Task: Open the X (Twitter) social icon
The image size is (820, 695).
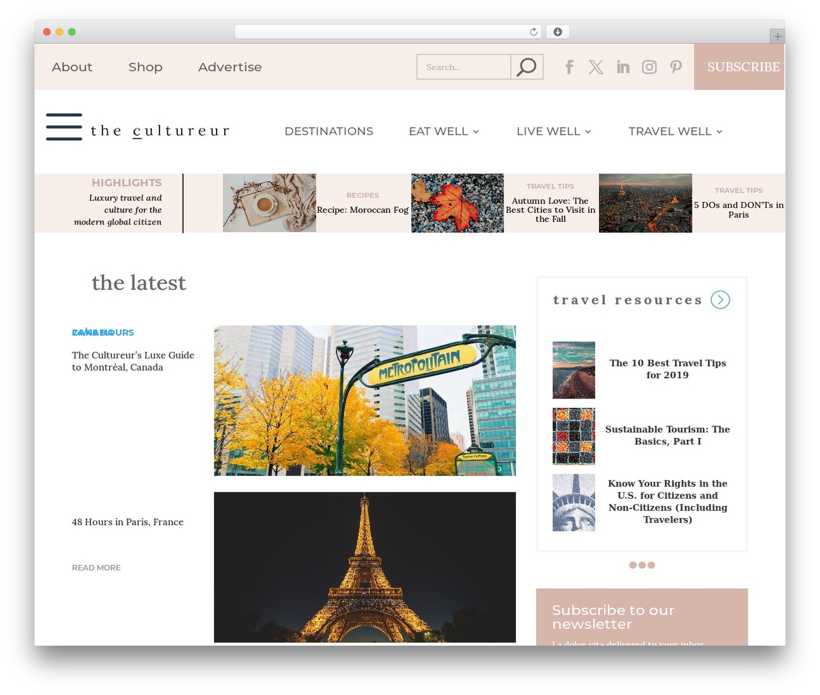Action: coord(596,67)
